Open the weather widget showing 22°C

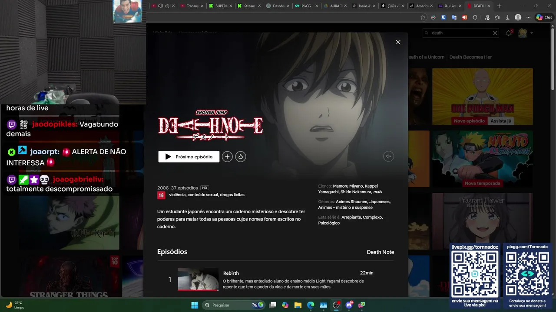15,305
